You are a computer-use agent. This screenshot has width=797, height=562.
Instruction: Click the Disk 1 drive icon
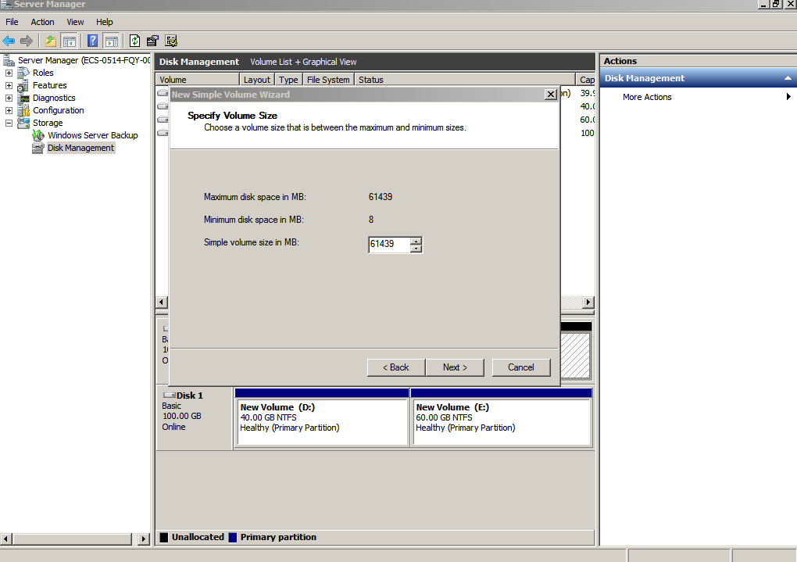point(170,396)
